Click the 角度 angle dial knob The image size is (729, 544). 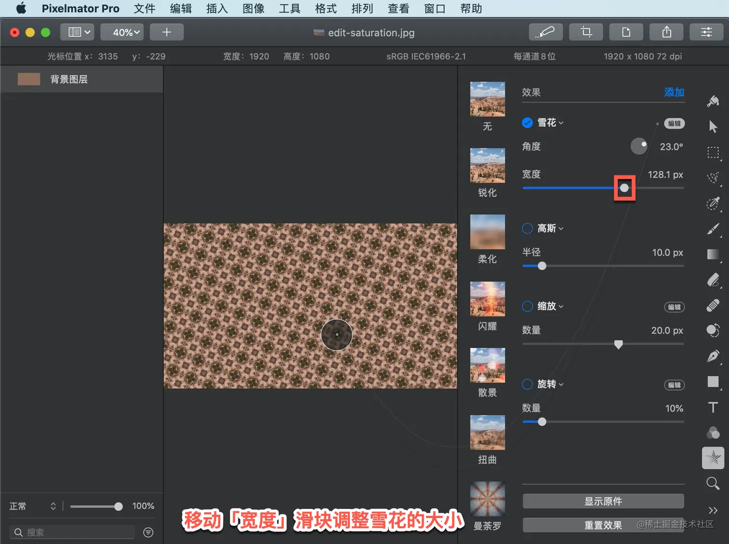click(639, 146)
